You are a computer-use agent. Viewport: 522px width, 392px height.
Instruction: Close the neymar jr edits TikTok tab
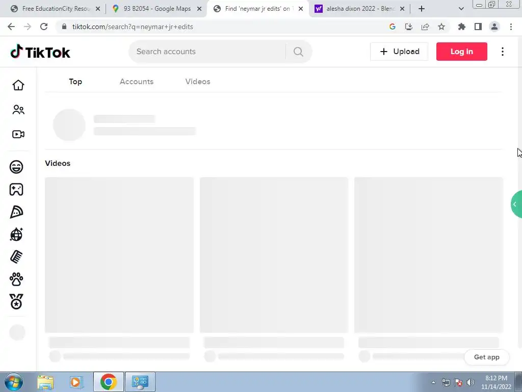[x=301, y=9]
